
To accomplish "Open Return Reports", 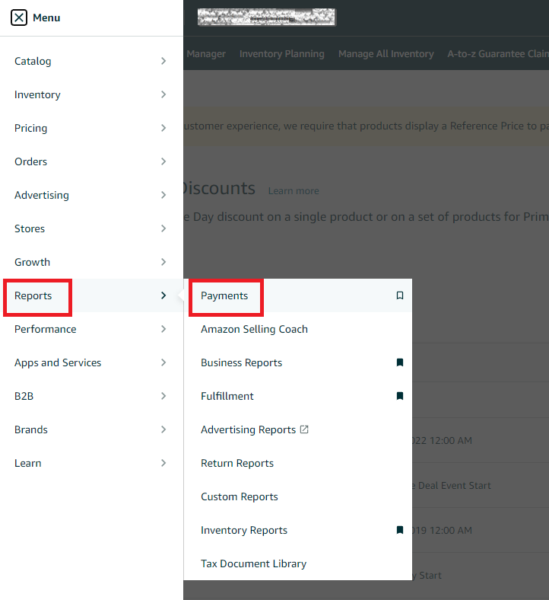I will click(237, 464).
